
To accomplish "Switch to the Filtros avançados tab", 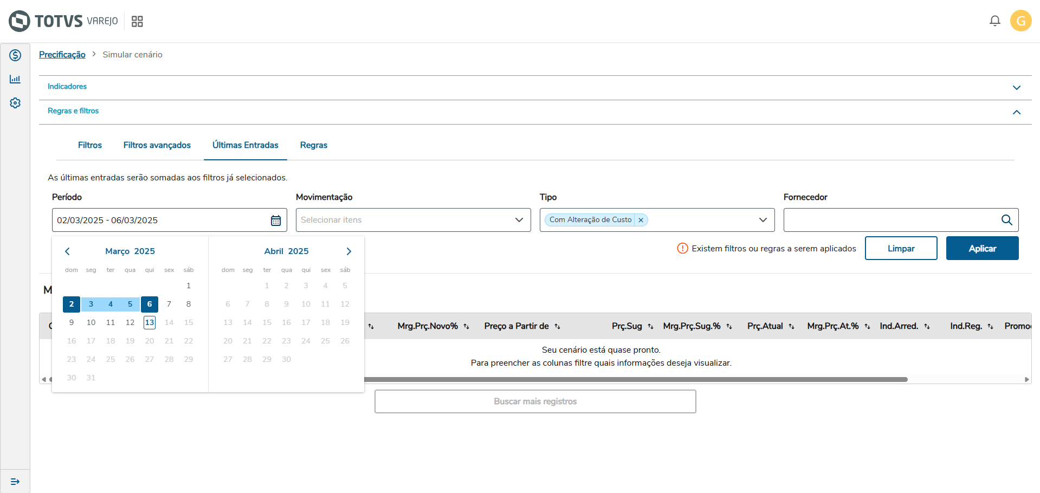I will 157,145.
